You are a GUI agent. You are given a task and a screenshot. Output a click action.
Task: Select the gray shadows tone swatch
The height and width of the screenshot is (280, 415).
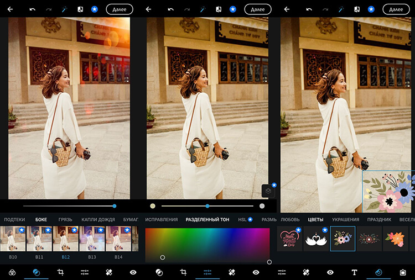click(262, 206)
